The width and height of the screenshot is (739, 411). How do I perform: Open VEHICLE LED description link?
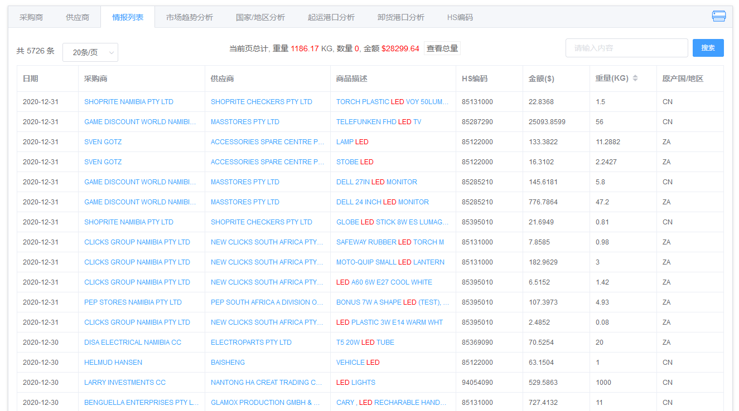[358, 363]
